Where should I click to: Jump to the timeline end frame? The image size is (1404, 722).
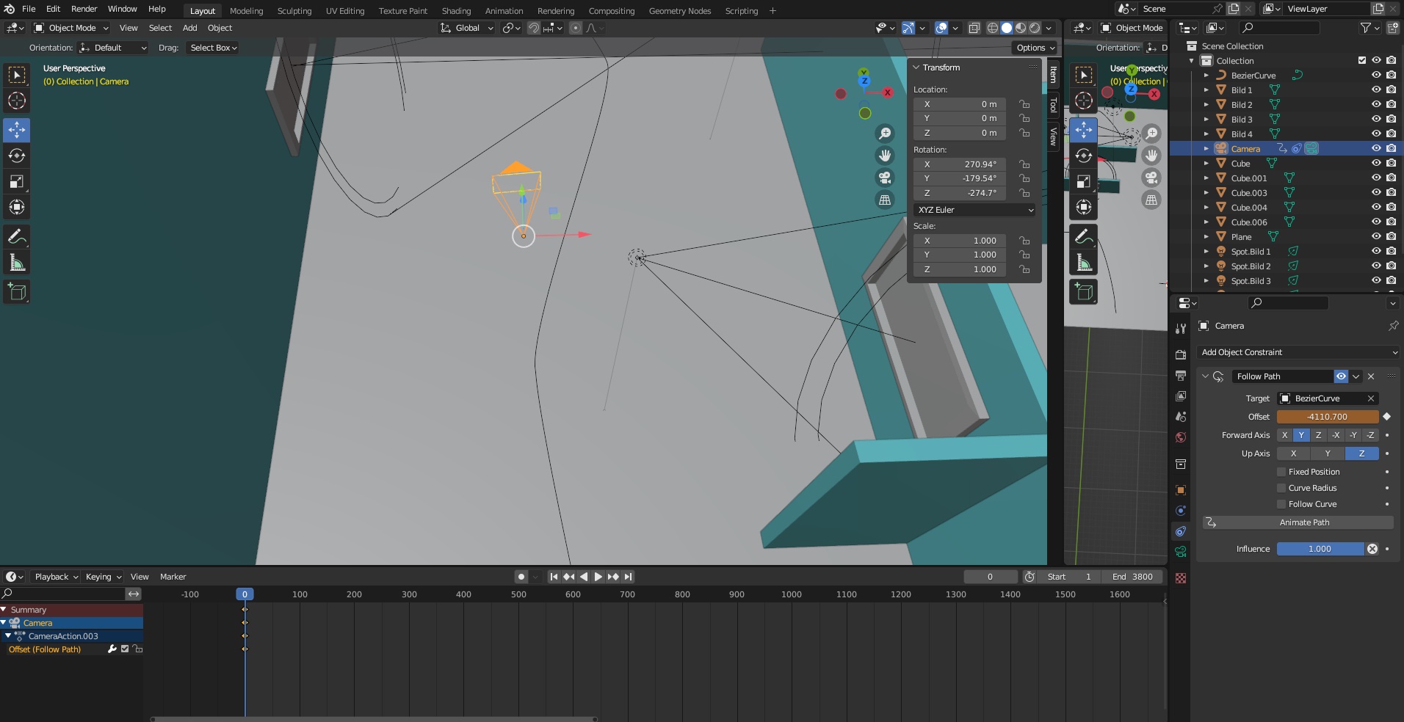(x=628, y=577)
